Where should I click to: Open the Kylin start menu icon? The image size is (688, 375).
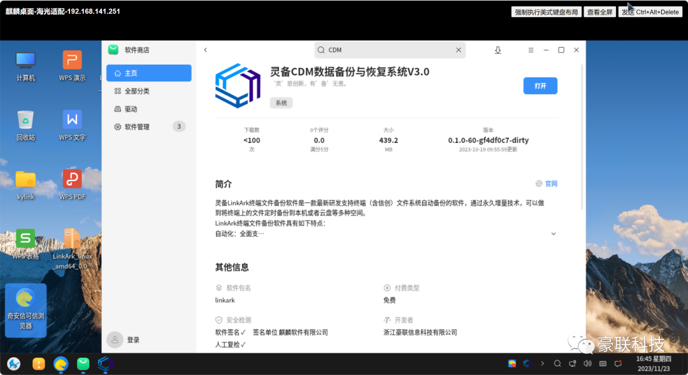[x=13, y=364]
